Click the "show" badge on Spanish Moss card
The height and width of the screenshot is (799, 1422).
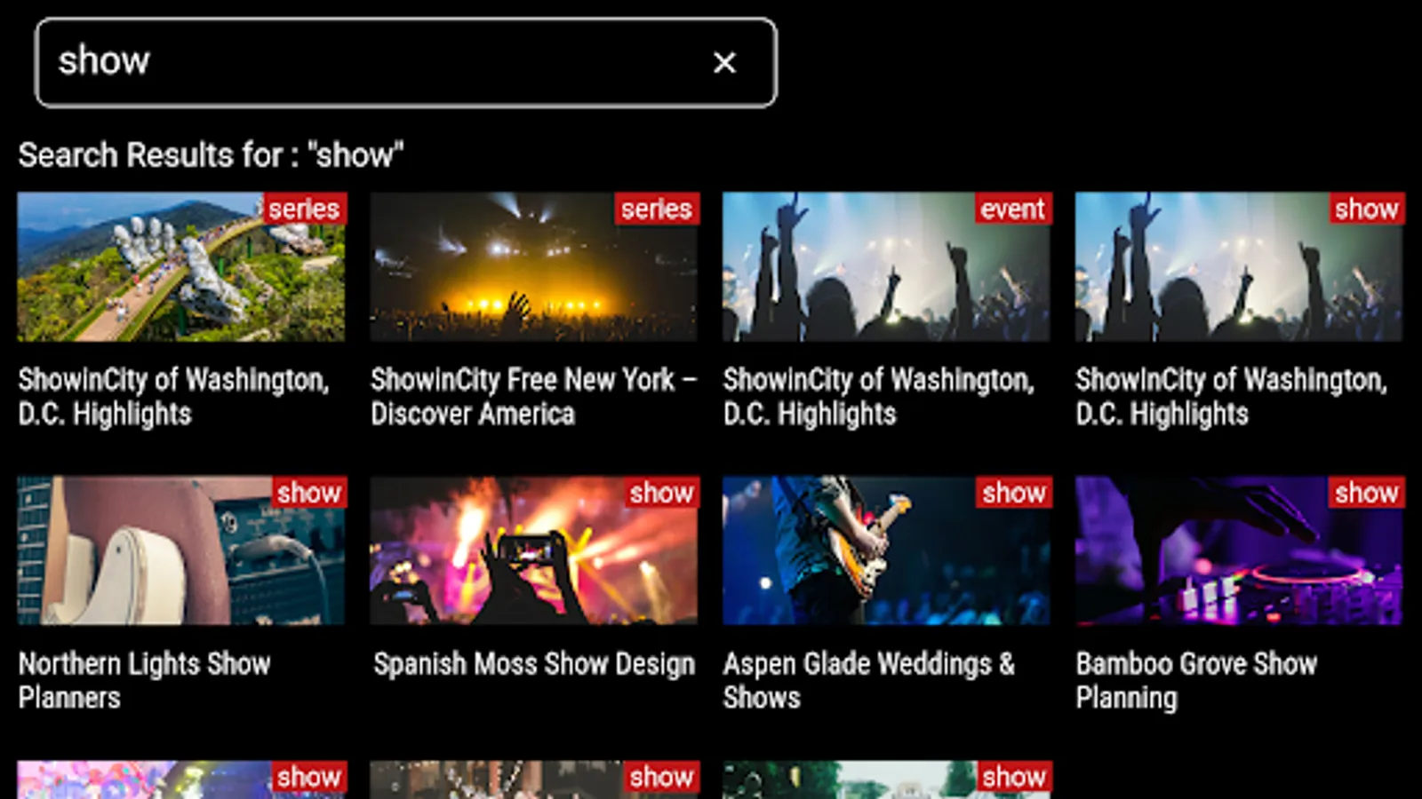coord(661,493)
